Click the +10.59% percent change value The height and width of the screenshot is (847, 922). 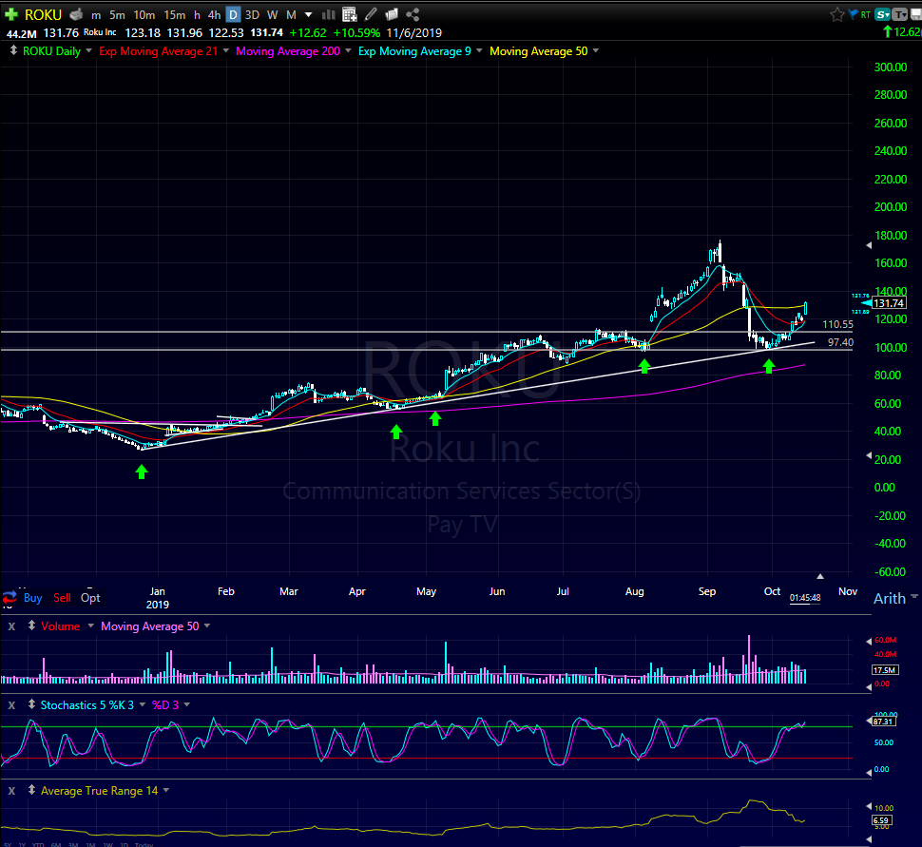(x=356, y=33)
